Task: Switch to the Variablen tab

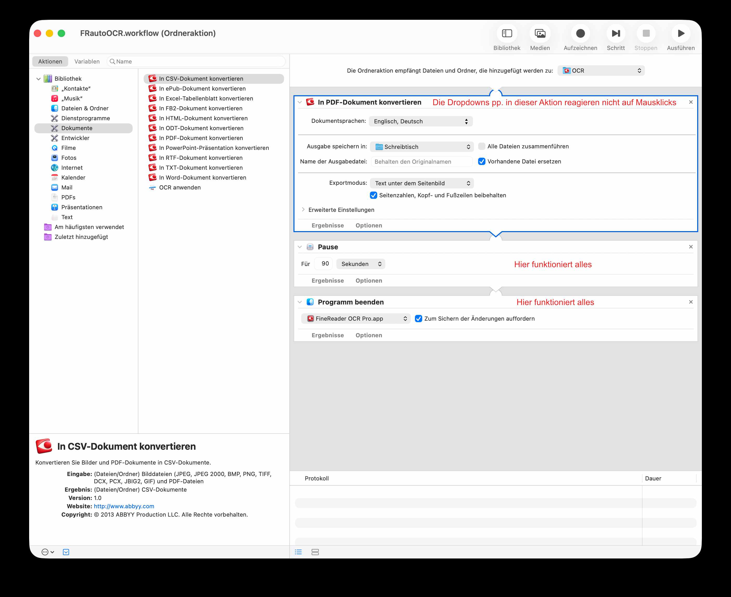Action: point(87,62)
